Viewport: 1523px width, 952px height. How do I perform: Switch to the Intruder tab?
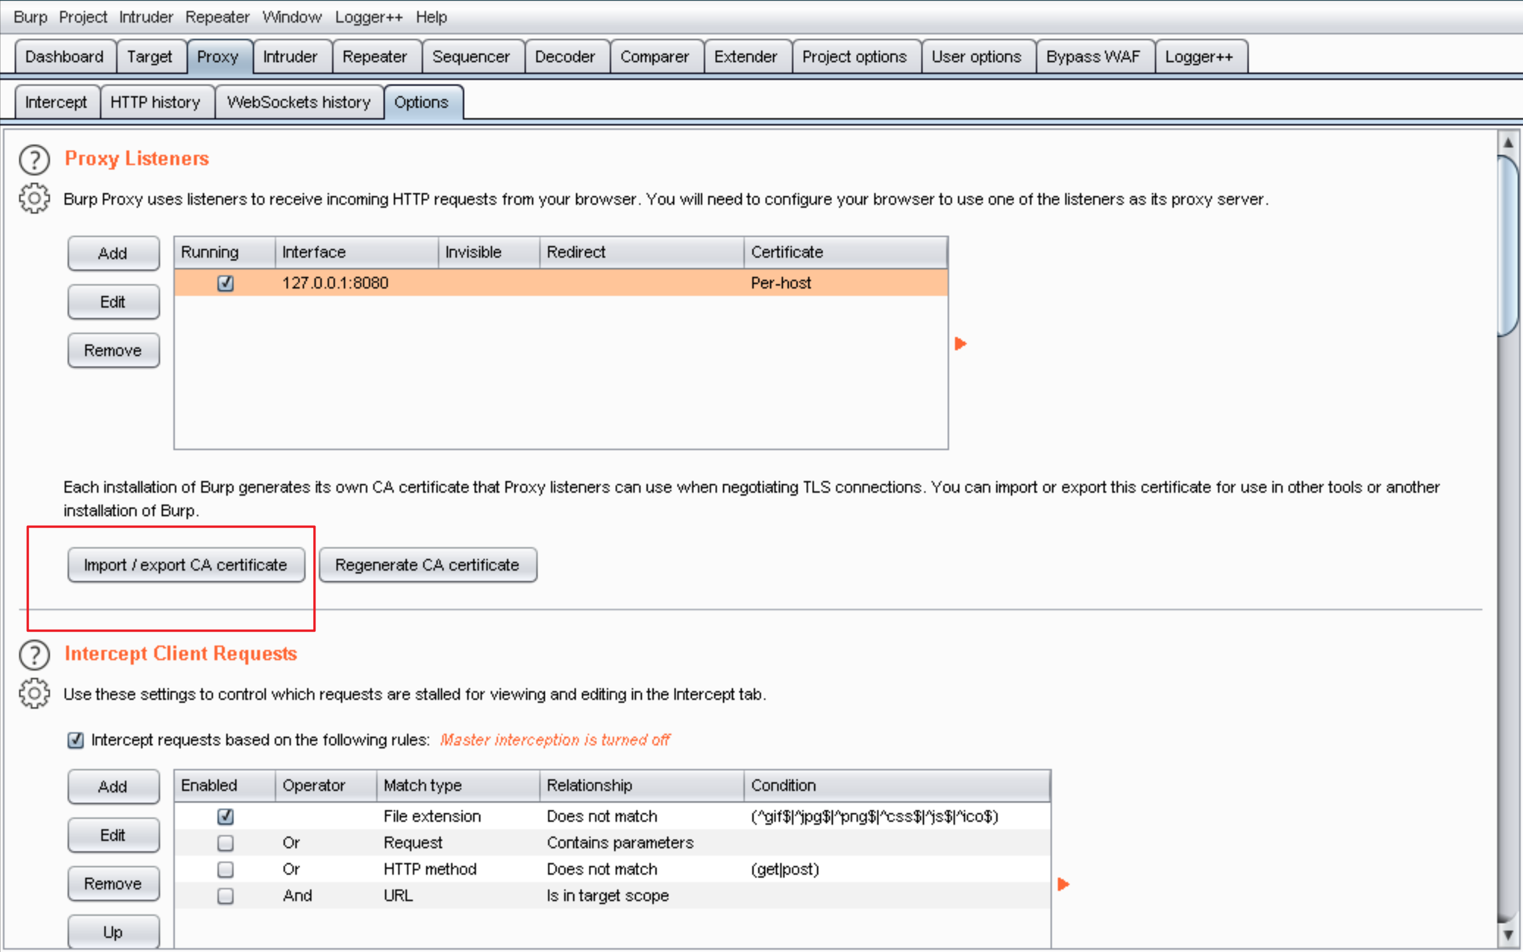point(291,56)
